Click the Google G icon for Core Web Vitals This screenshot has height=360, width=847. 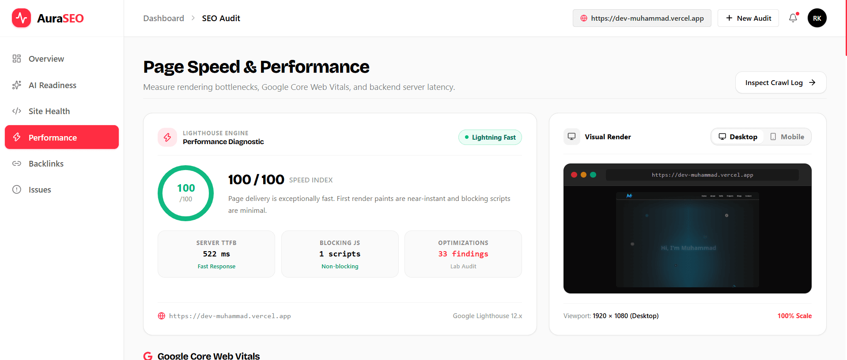click(x=148, y=356)
